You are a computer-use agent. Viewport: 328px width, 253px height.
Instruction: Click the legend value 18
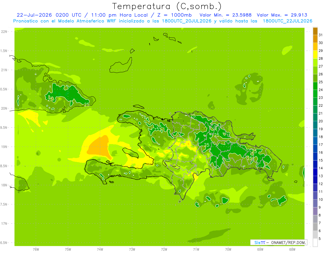tap(321, 137)
